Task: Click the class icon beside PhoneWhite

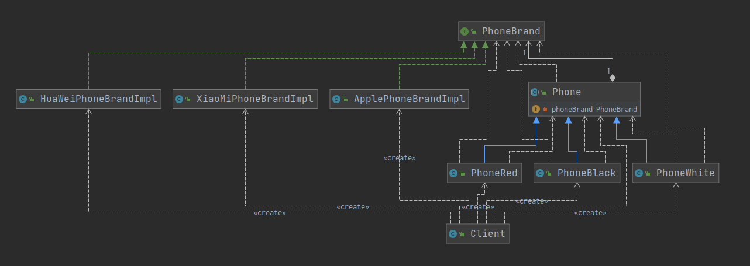Action: click(639, 173)
